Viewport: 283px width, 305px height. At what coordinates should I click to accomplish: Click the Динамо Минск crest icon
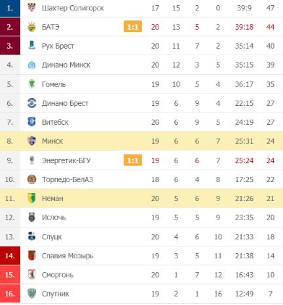tap(31, 65)
